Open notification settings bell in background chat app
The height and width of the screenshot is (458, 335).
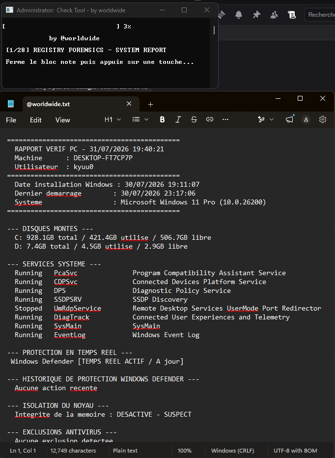click(239, 15)
